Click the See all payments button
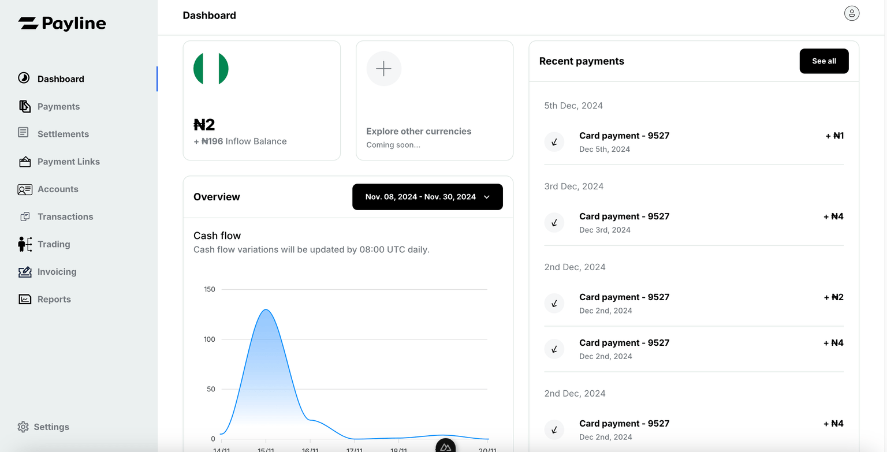 click(824, 61)
